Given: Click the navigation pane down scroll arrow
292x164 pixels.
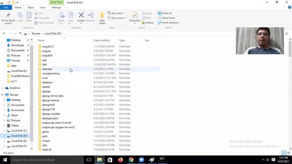Looking at the screenshot, I should 31,149.
